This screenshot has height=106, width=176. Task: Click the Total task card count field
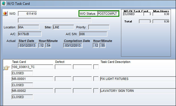coord(145,21)
